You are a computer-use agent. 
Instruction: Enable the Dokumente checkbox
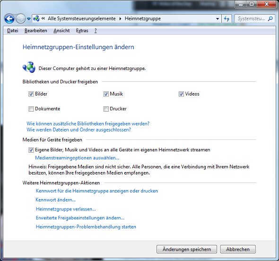(x=31, y=109)
